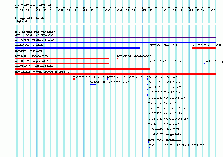Image resolution: width=223 pixels, height=157 pixels.
Task: Click the Cytogenetic Bands track title
Action: point(30,18)
